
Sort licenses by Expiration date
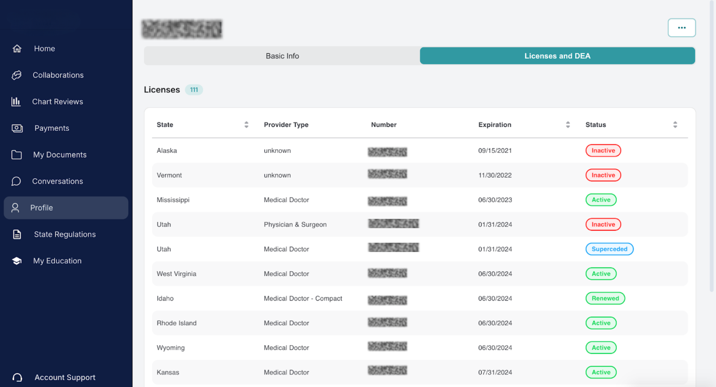click(568, 125)
